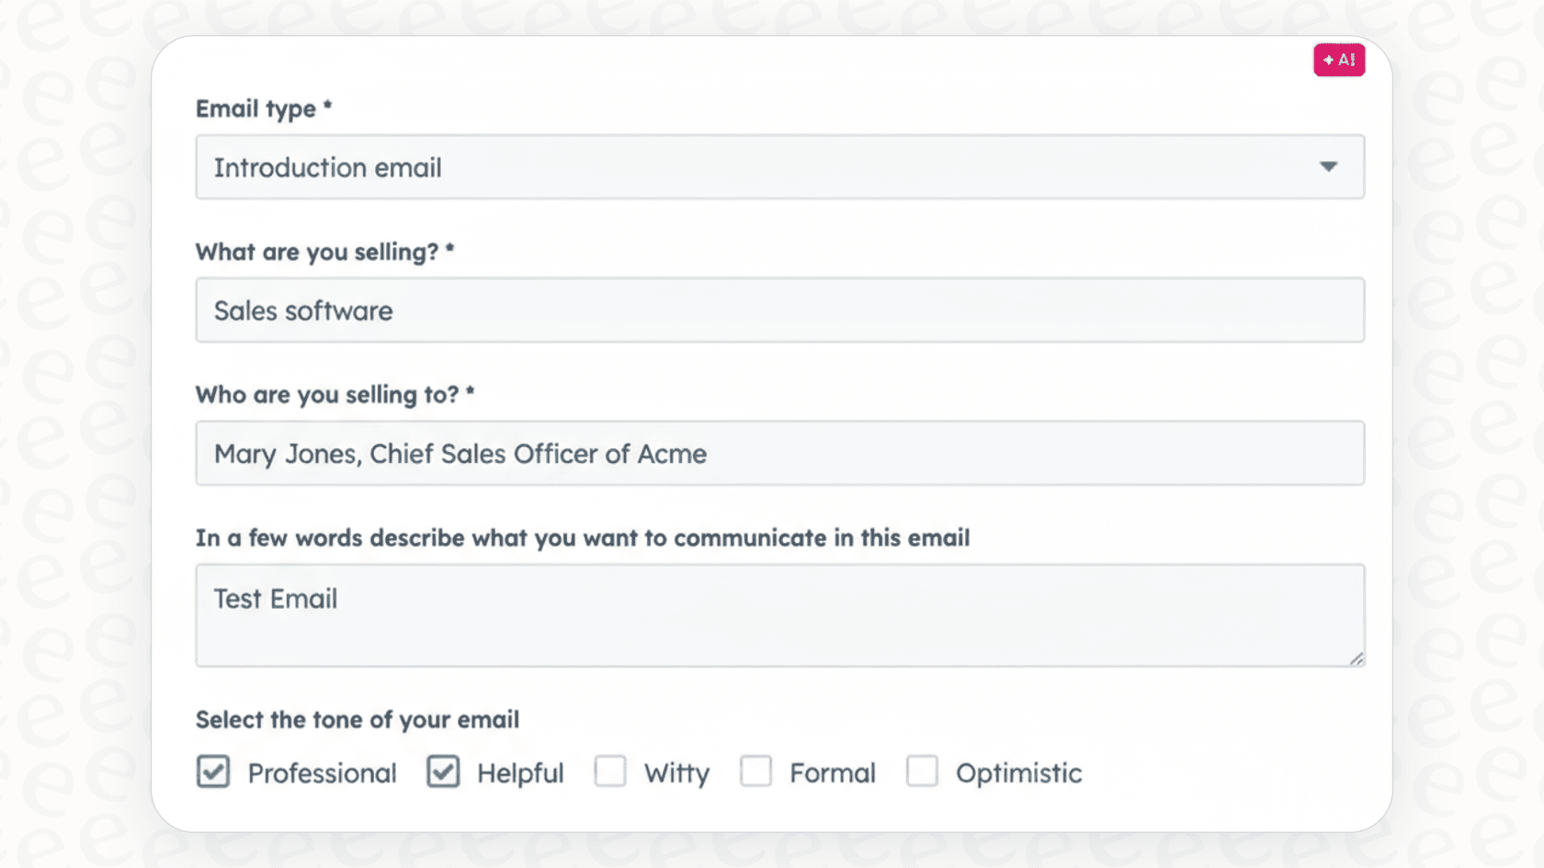Click the Email type field label
The height and width of the screenshot is (868, 1544).
(263, 107)
